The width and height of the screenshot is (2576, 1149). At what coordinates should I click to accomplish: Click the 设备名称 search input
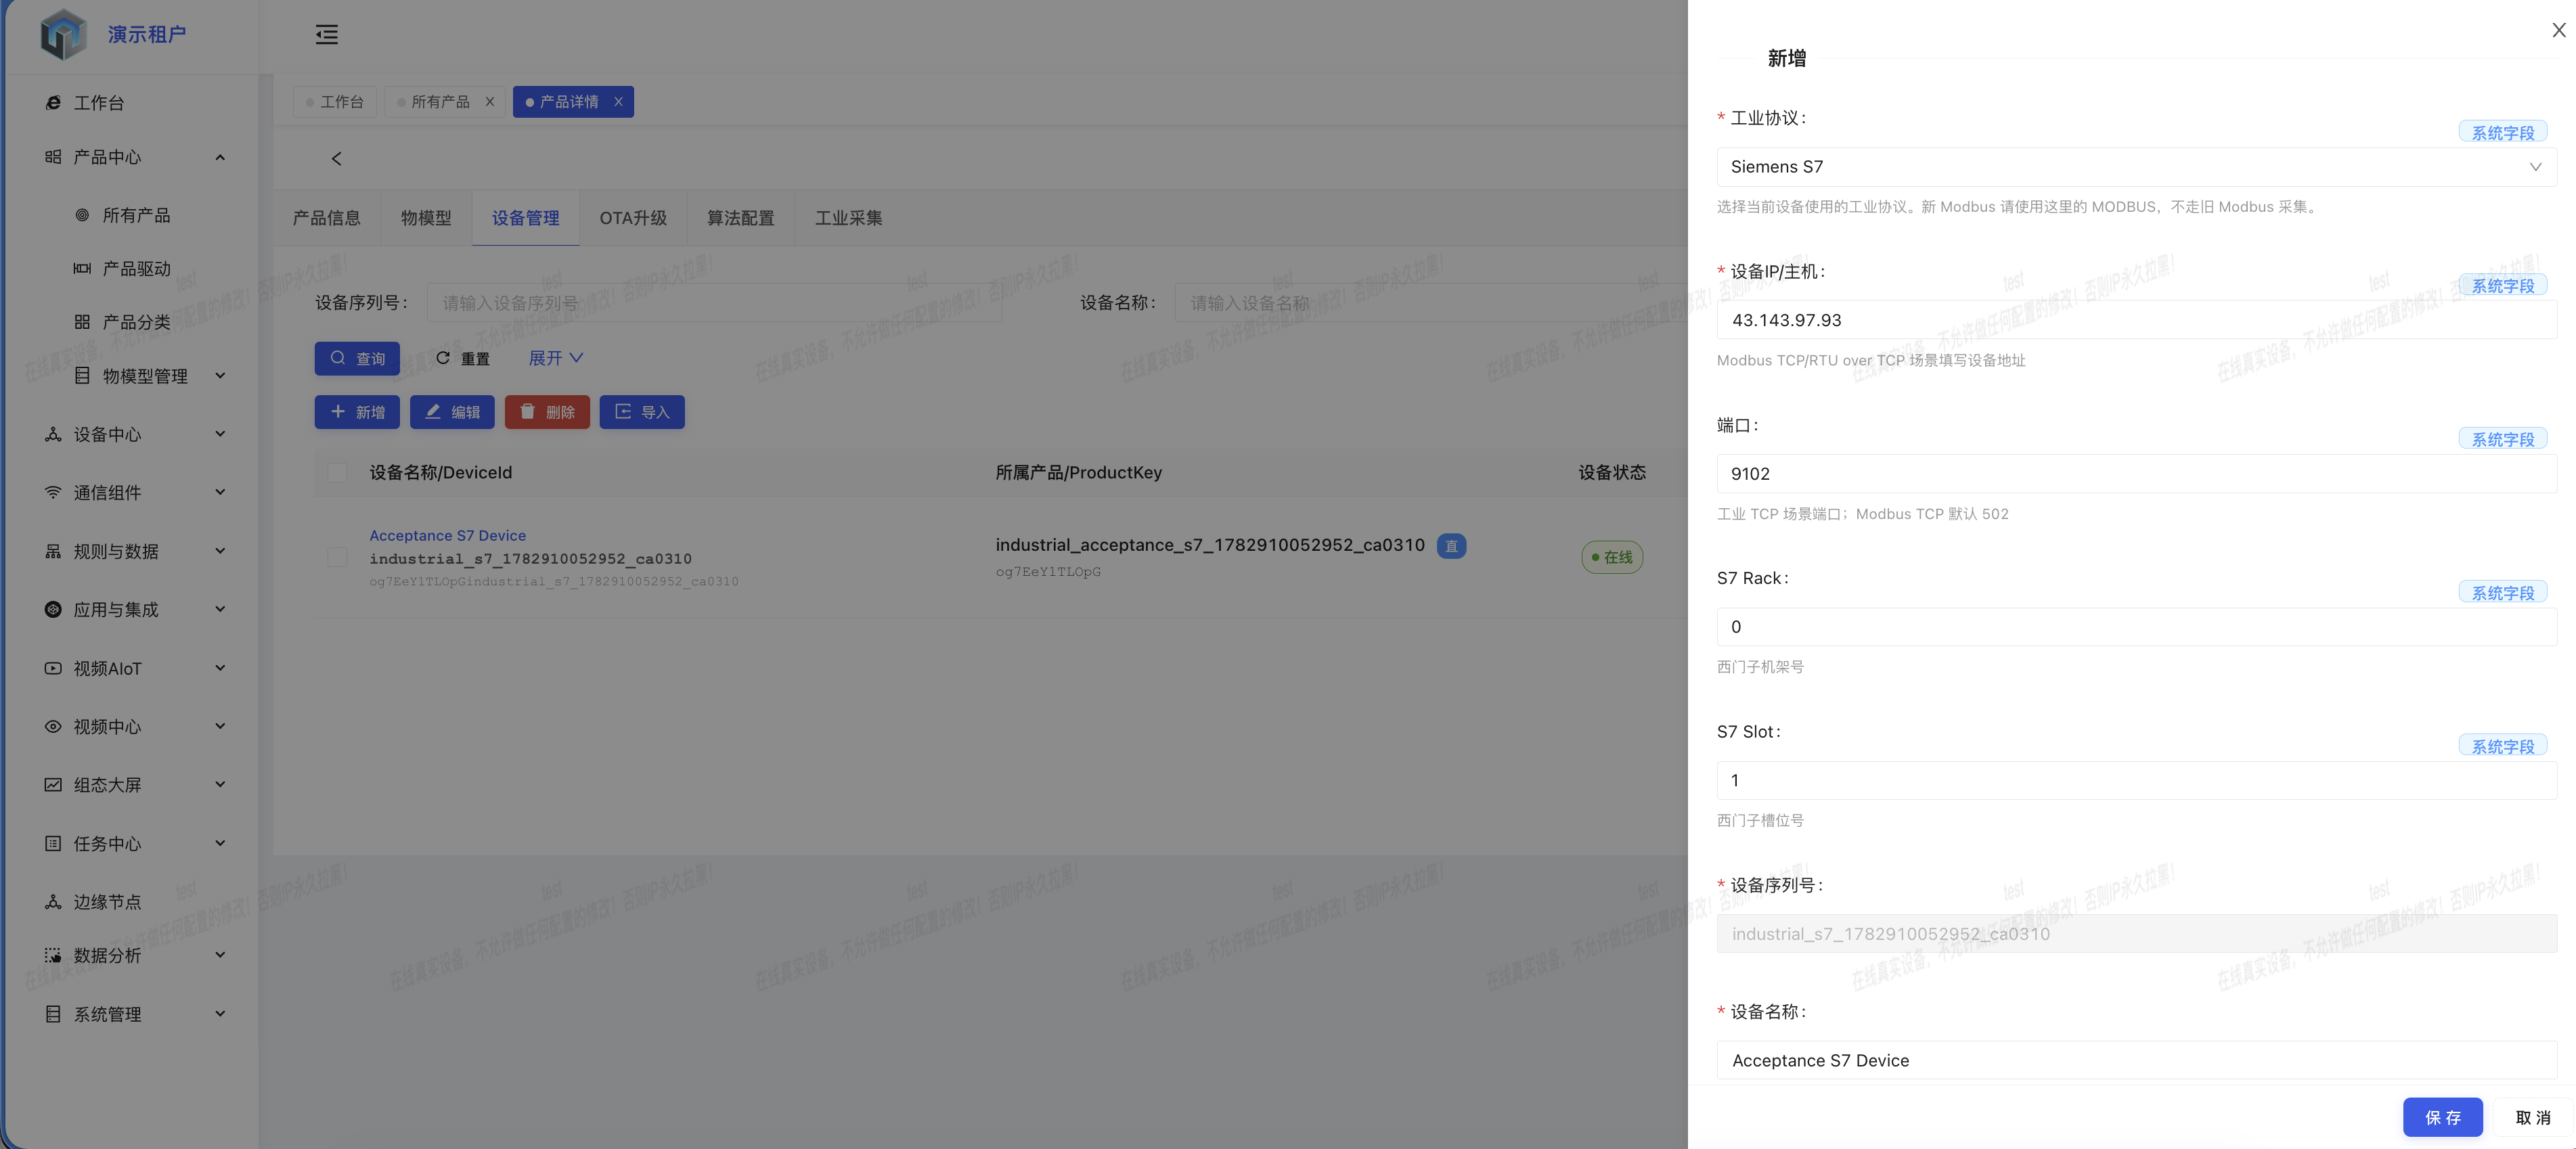[x=1430, y=303]
